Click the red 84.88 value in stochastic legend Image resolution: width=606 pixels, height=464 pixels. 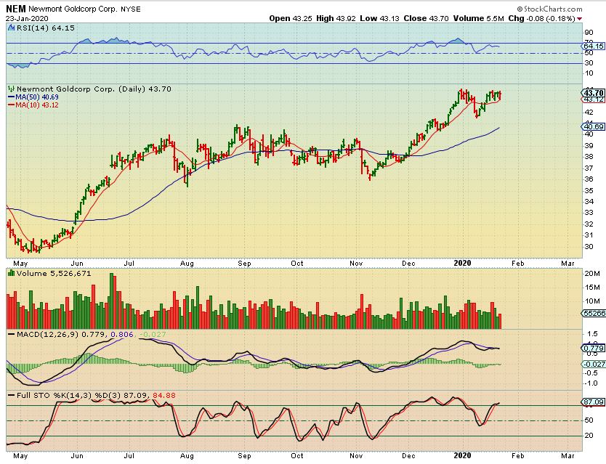164,395
